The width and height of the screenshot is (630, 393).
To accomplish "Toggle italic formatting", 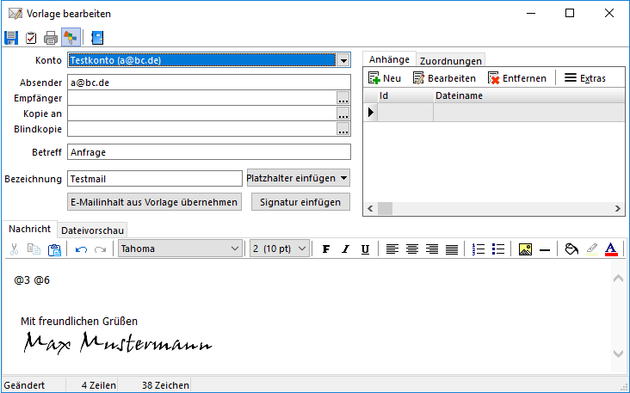I will click(x=346, y=249).
